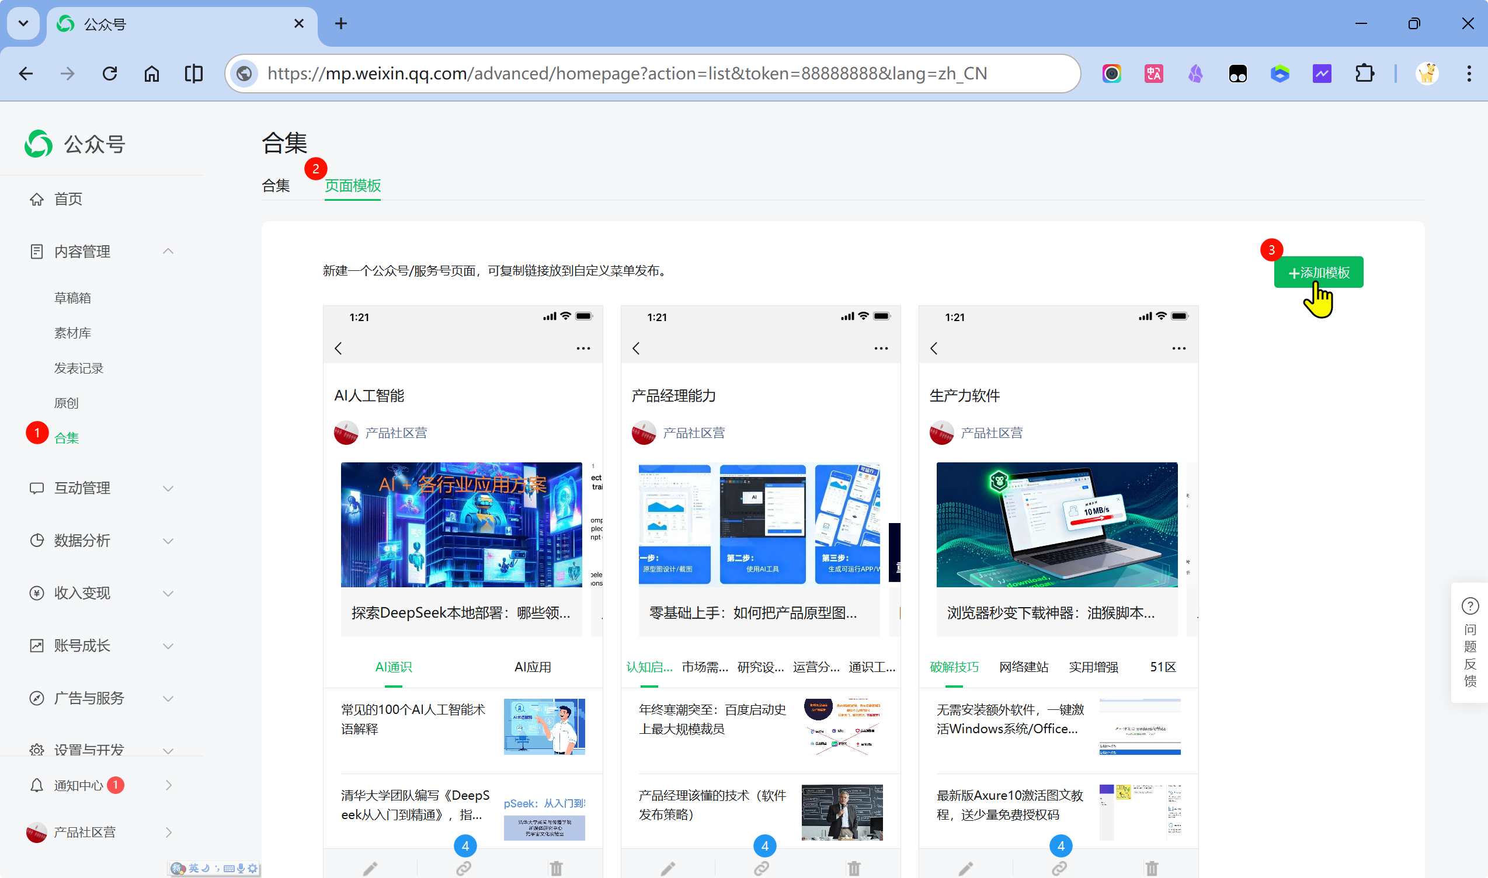
Task: Click the browser home icon
Action: pos(151,74)
